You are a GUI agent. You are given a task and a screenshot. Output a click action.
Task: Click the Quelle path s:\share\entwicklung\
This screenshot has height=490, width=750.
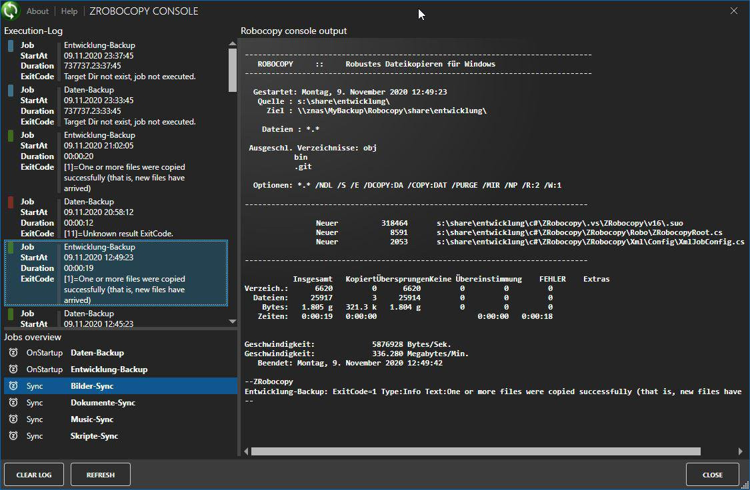pyautogui.click(x=343, y=101)
